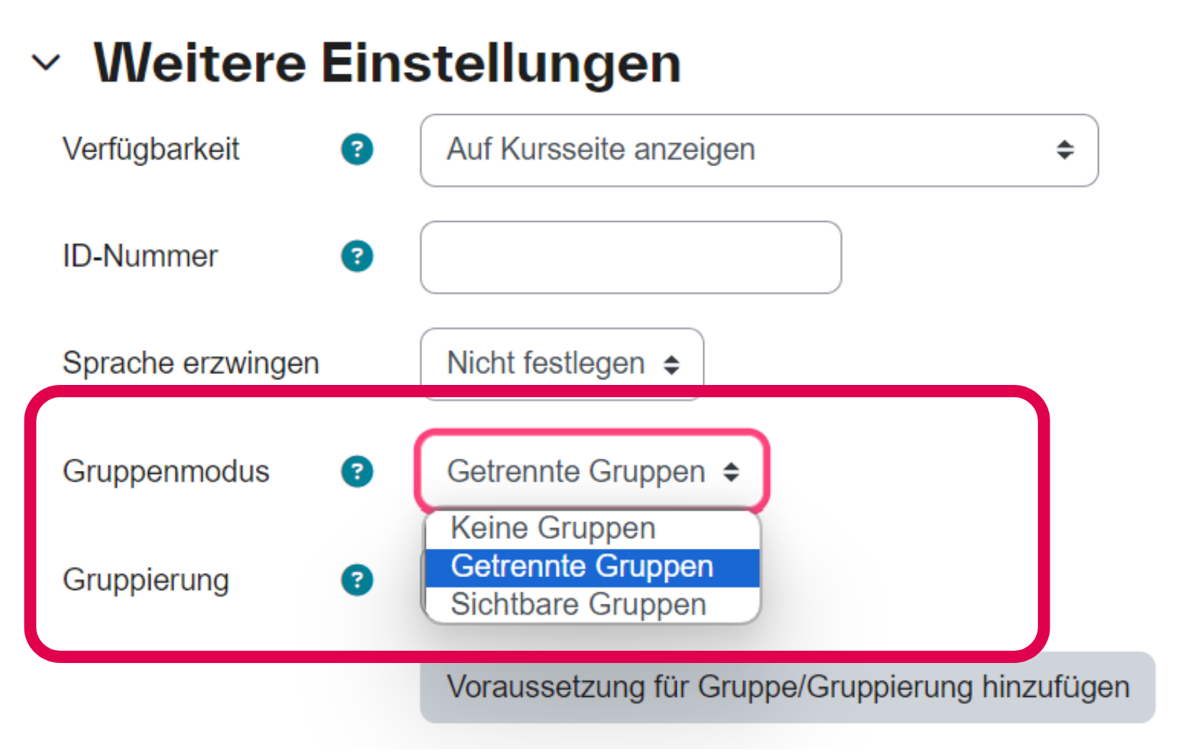Click the Gruppierung help icon
This screenshot has width=1179, height=754.
point(357,579)
